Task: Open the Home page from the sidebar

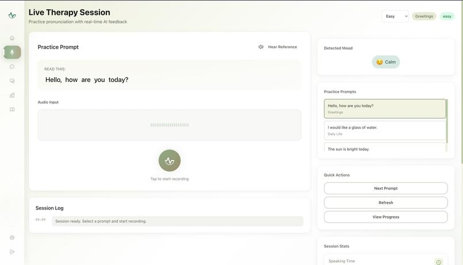Action: (12, 38)
